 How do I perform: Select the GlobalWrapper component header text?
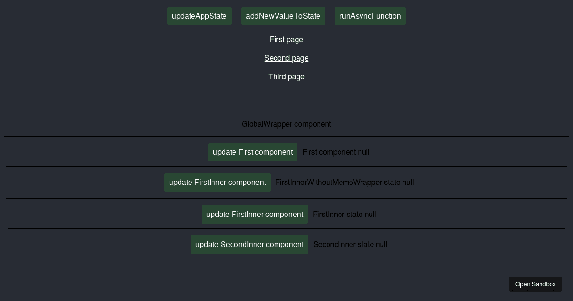286,124
